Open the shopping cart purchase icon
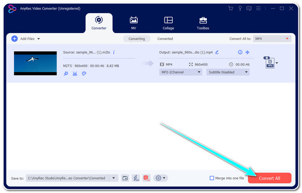This screenshot has width=302, height=193. click(231, 8)
